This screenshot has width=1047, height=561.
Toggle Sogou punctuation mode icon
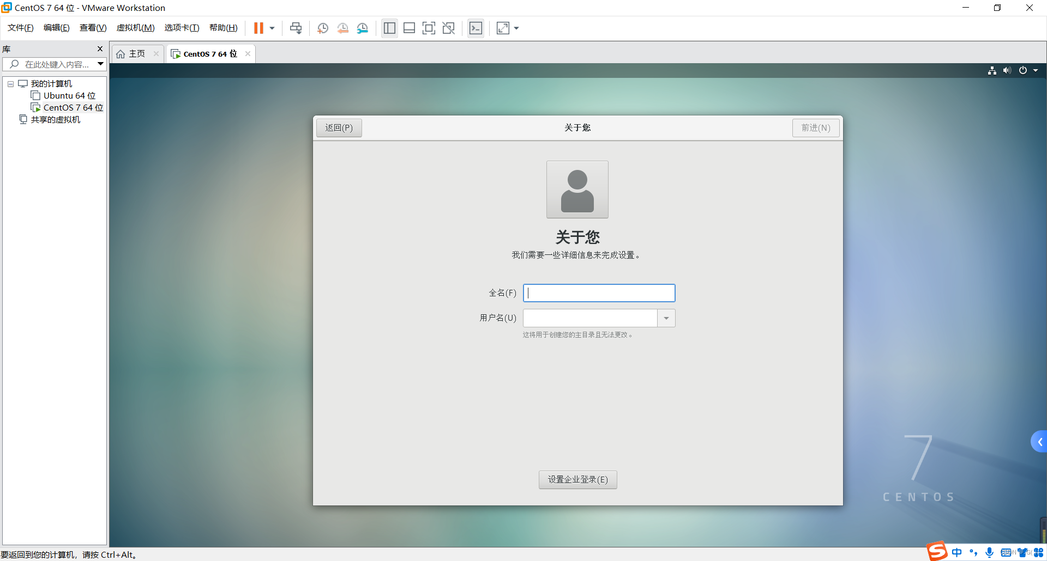973,552
